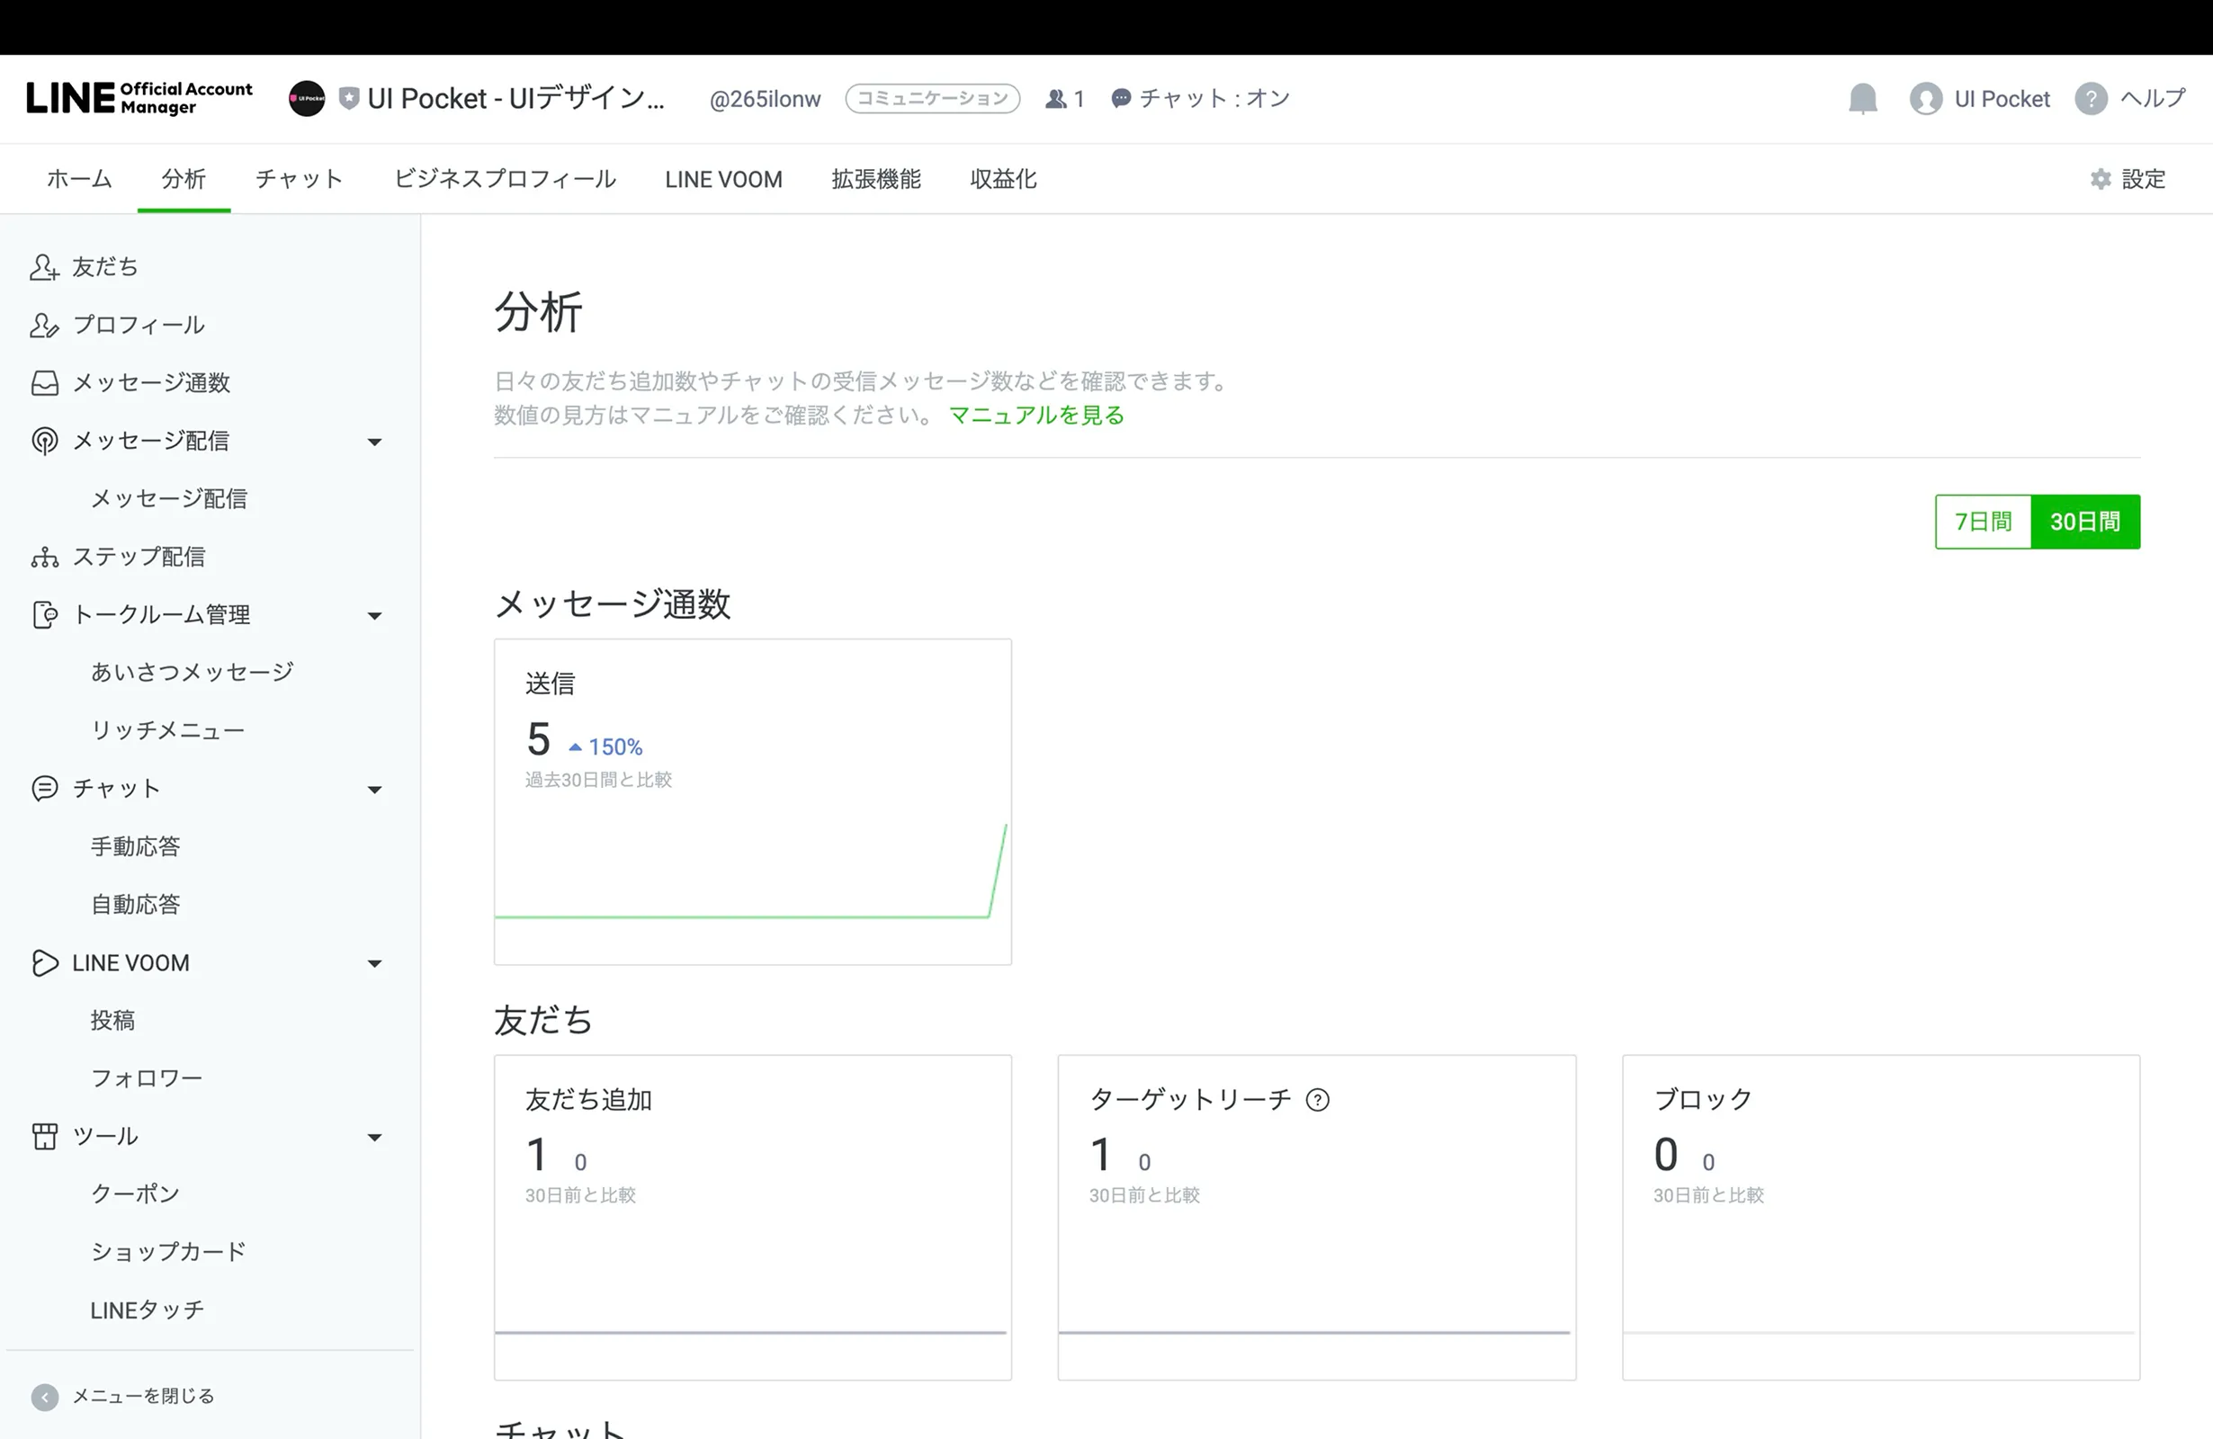Click the LINE Official Account Manager logo
This screenshot has height=1439, width=2213.
click(139, 99)
